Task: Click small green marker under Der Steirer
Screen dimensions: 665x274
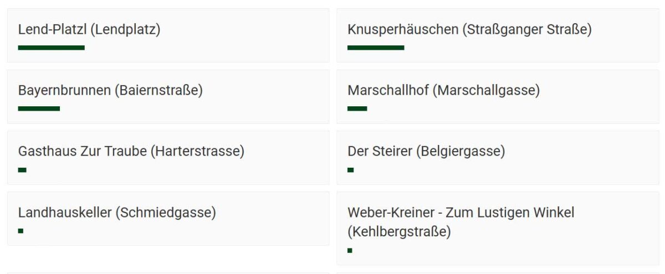Action: tap(351, 169)
